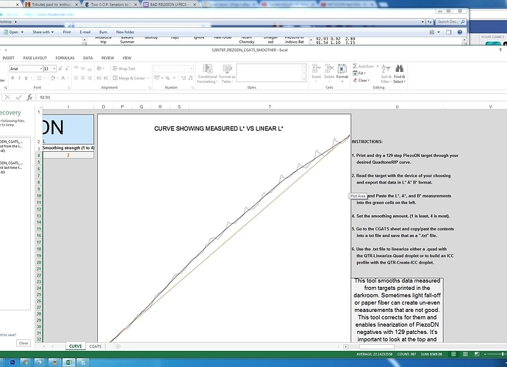Click the Align Left icon
Viewport: 507px width, 367px height.
(x=76, y=79)
